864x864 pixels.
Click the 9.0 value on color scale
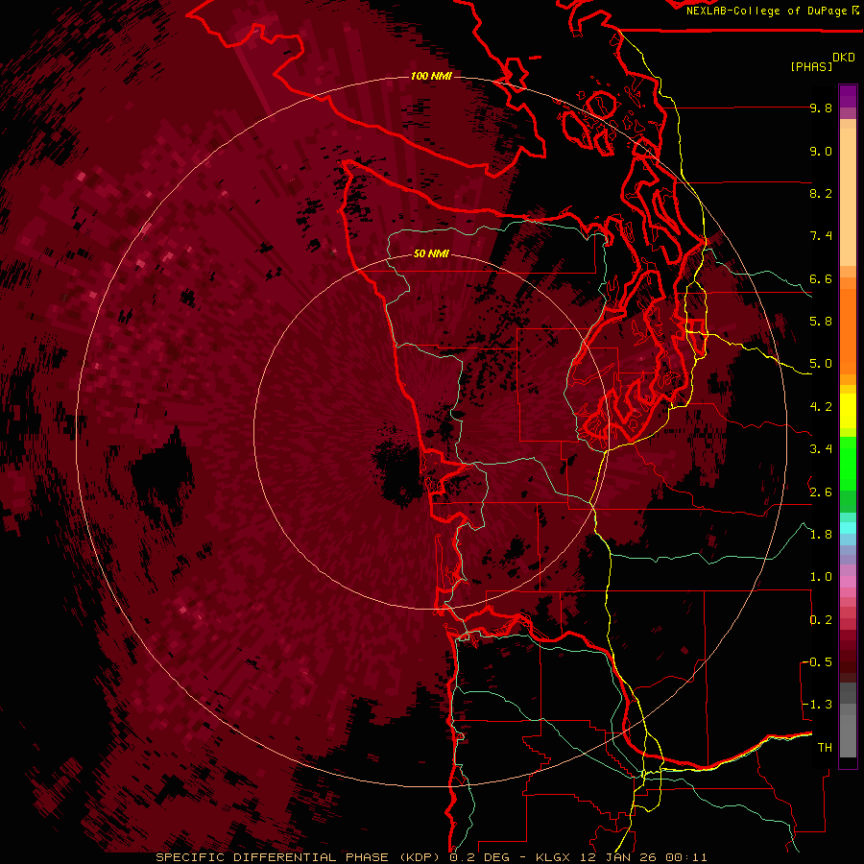click(821, 151)
